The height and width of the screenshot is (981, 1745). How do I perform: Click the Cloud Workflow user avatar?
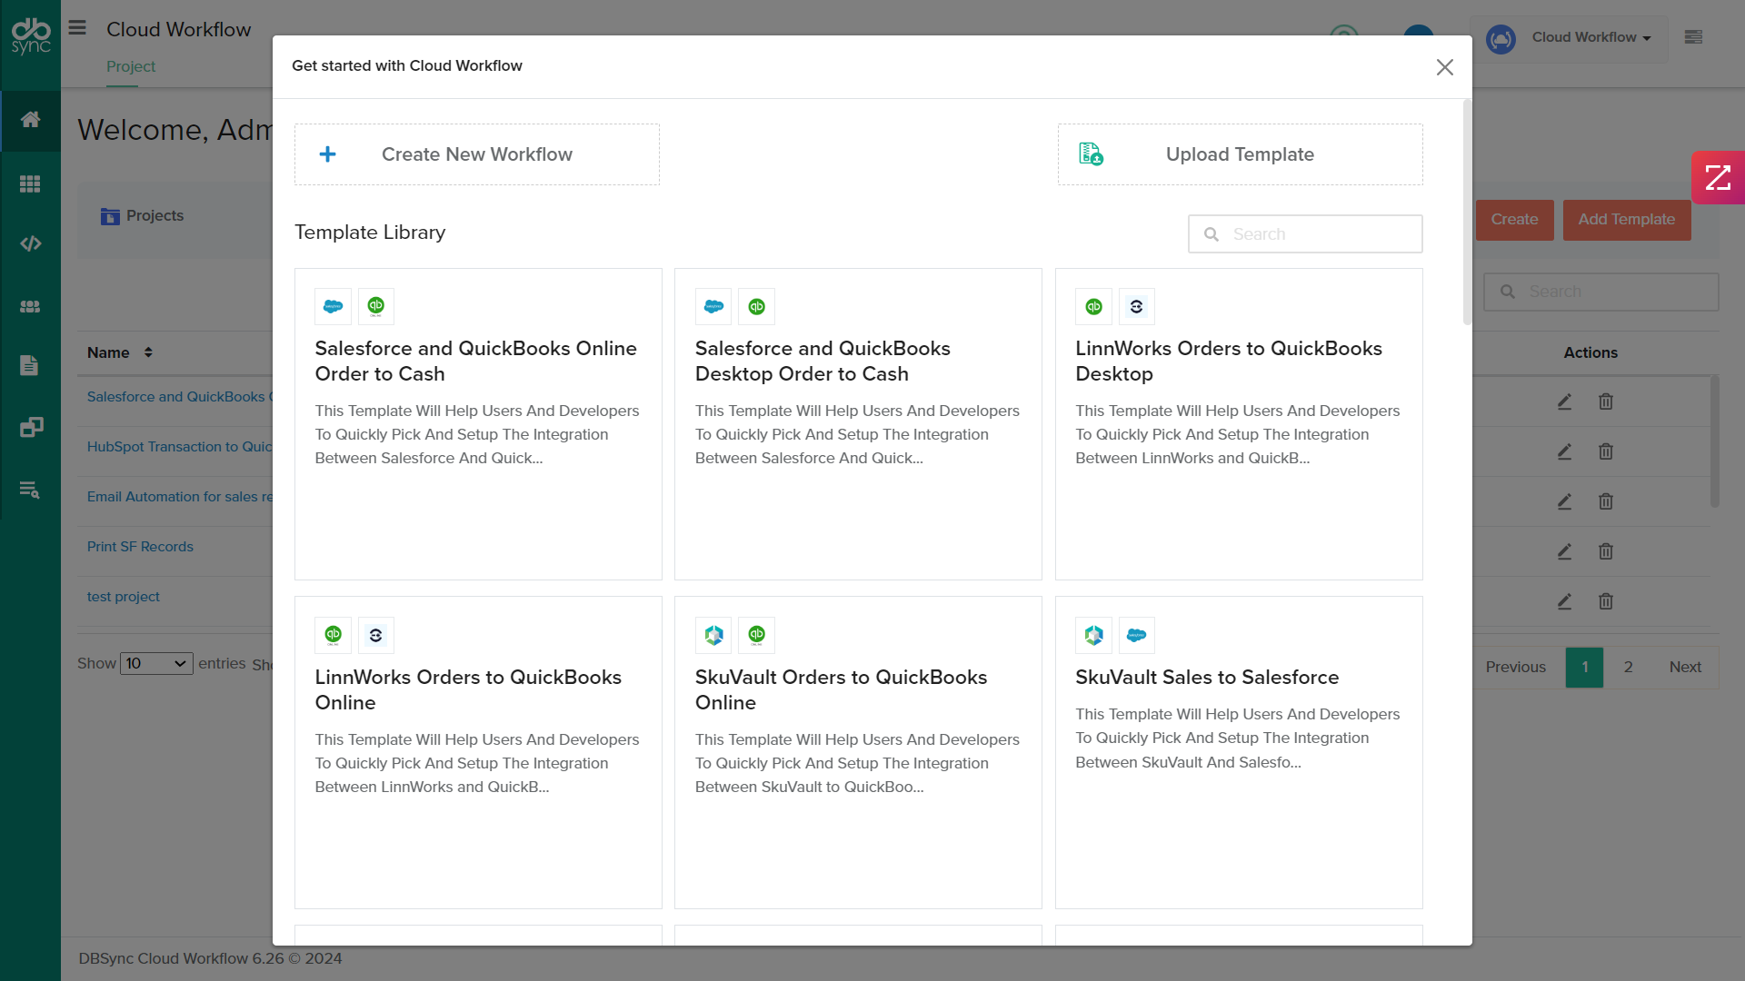coord(1501,38)
